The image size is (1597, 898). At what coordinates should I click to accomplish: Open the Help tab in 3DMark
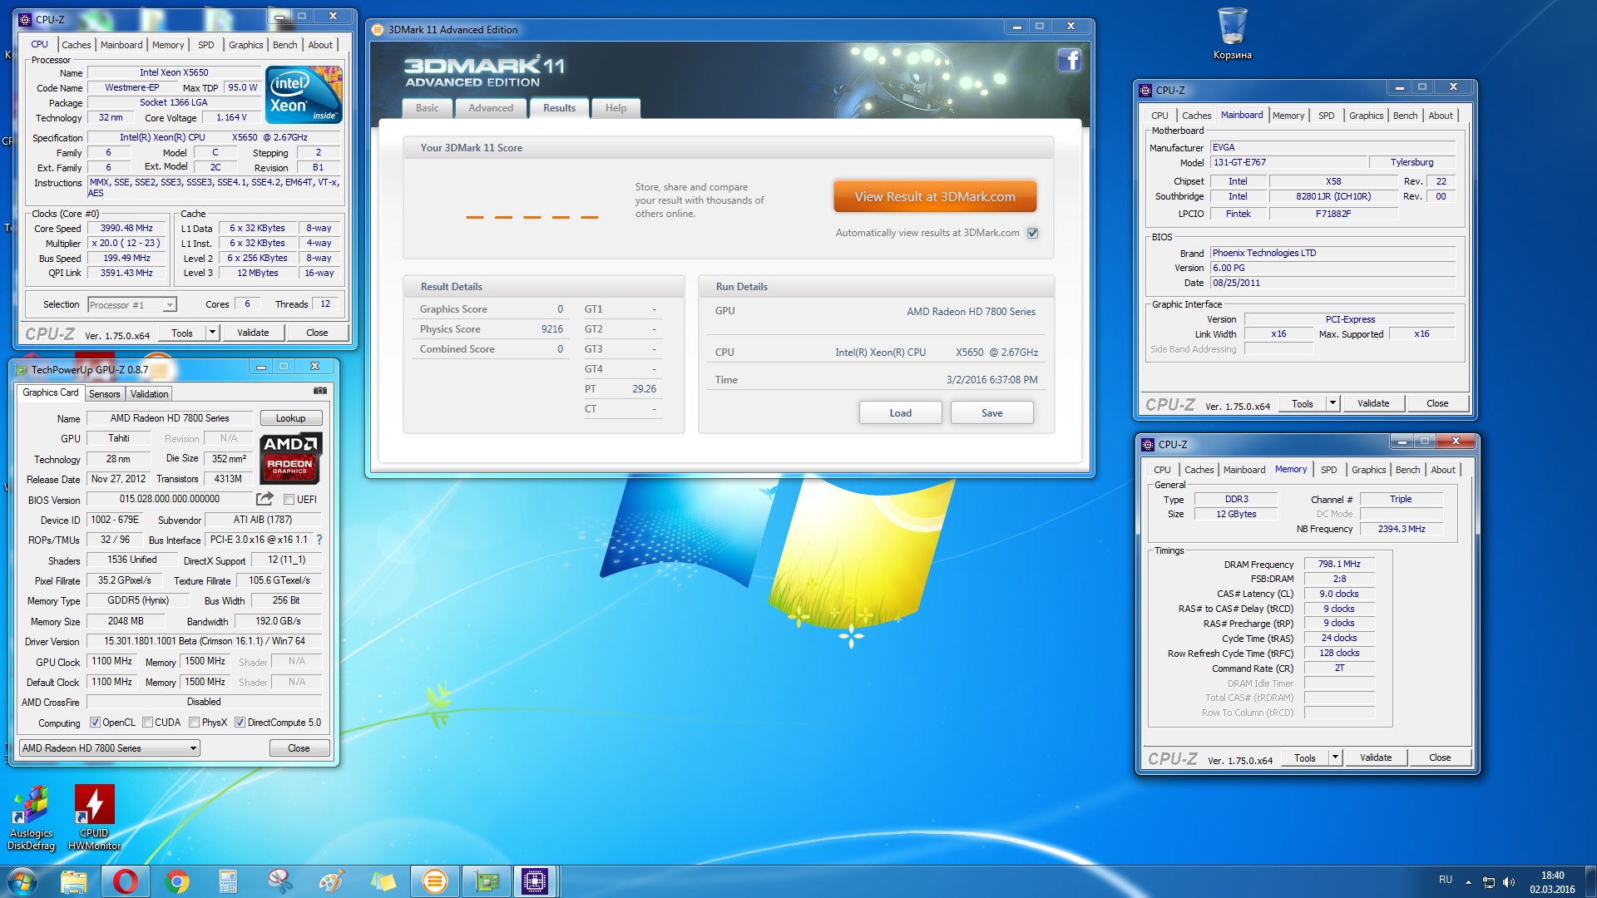click(616, 108)
